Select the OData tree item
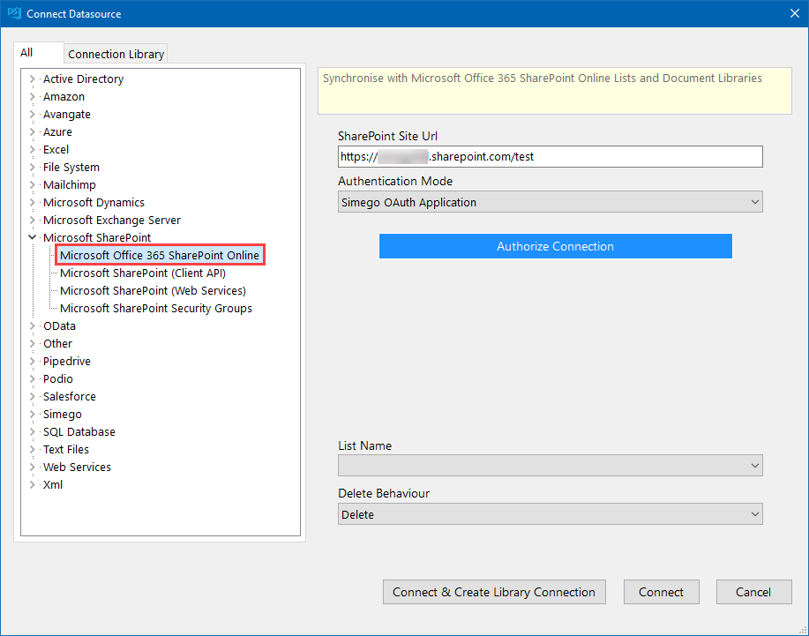This screenshot has height=636, width=809. coord(59,326)
